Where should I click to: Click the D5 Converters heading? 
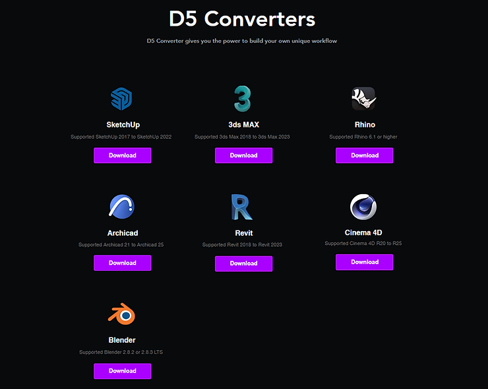pos(242,18)
